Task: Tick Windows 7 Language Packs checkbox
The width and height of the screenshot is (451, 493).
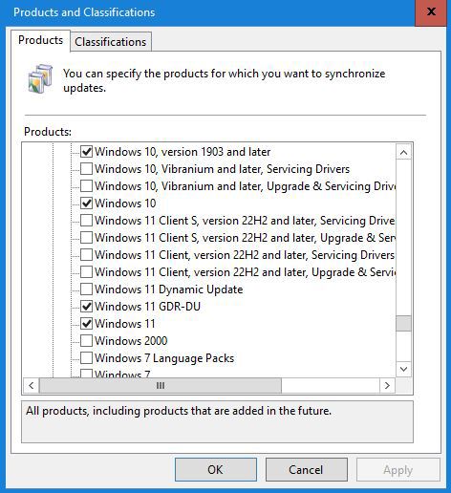Action: coord(86,358)
